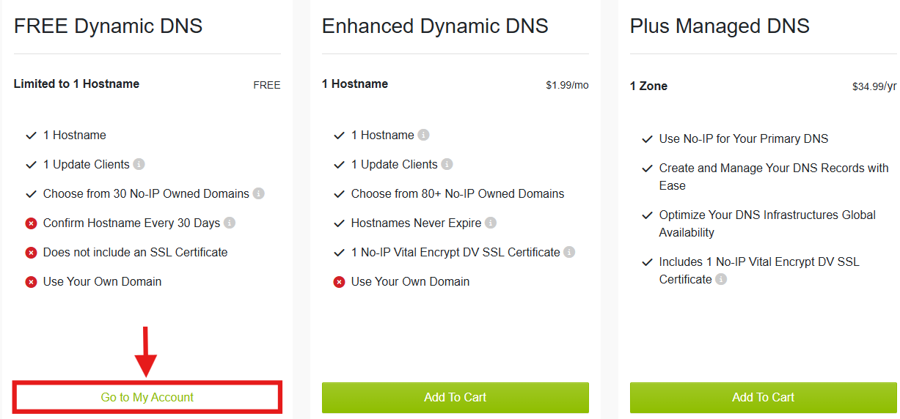Click red X beside Does not include SSL Certificate
This screenshot has width=900, height=419.
(x=31, y=253)
